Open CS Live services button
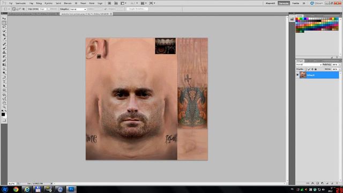343x193 pixels. (316, 3)
